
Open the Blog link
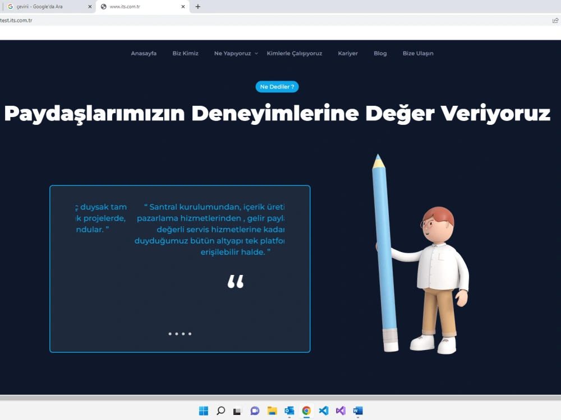380,53
